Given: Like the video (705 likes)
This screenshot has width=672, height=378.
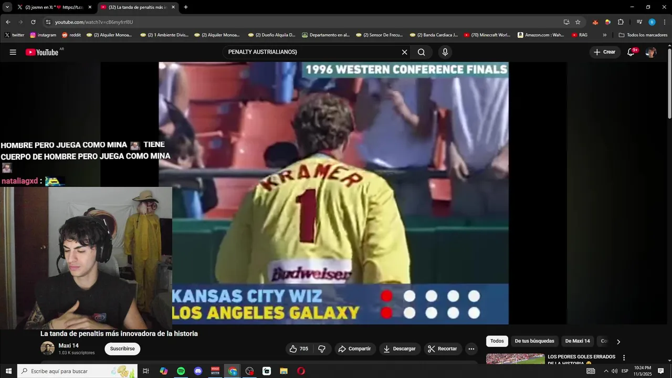Looking at the screenshot, I should point(299,349).
